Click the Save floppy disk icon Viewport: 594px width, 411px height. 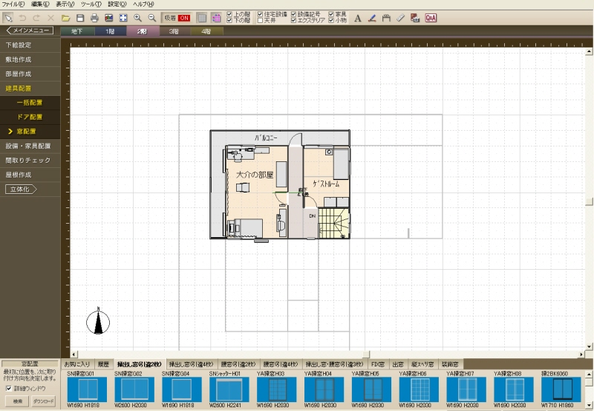(x=80, y=17)
